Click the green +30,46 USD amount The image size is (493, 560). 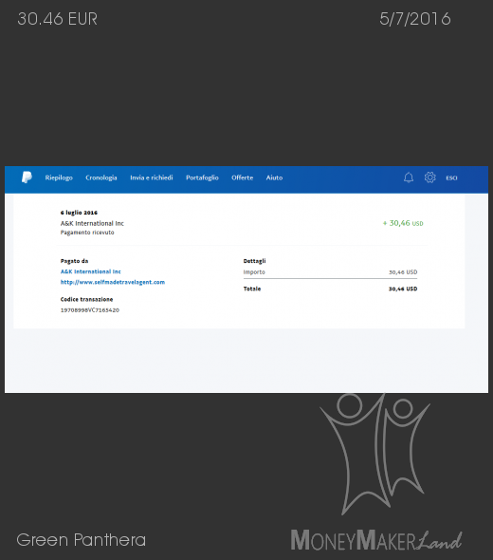403,223
